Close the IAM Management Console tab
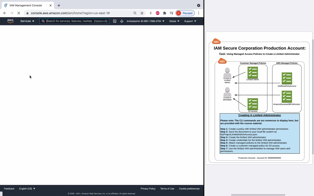This screenshot has width=314, height=196. 50,5
